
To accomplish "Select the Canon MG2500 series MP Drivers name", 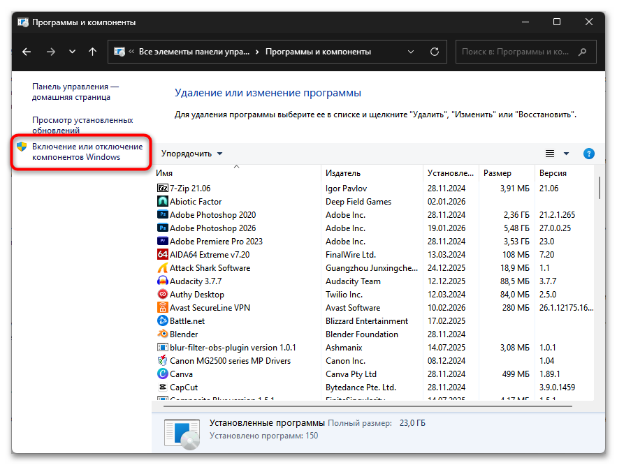I will click(230, 360).
